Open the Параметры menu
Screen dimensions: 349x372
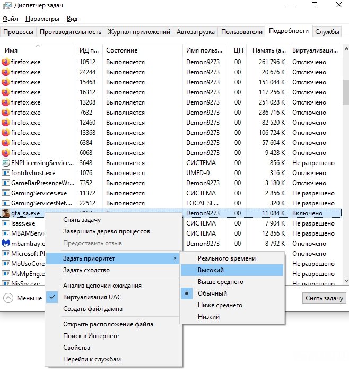42,19
